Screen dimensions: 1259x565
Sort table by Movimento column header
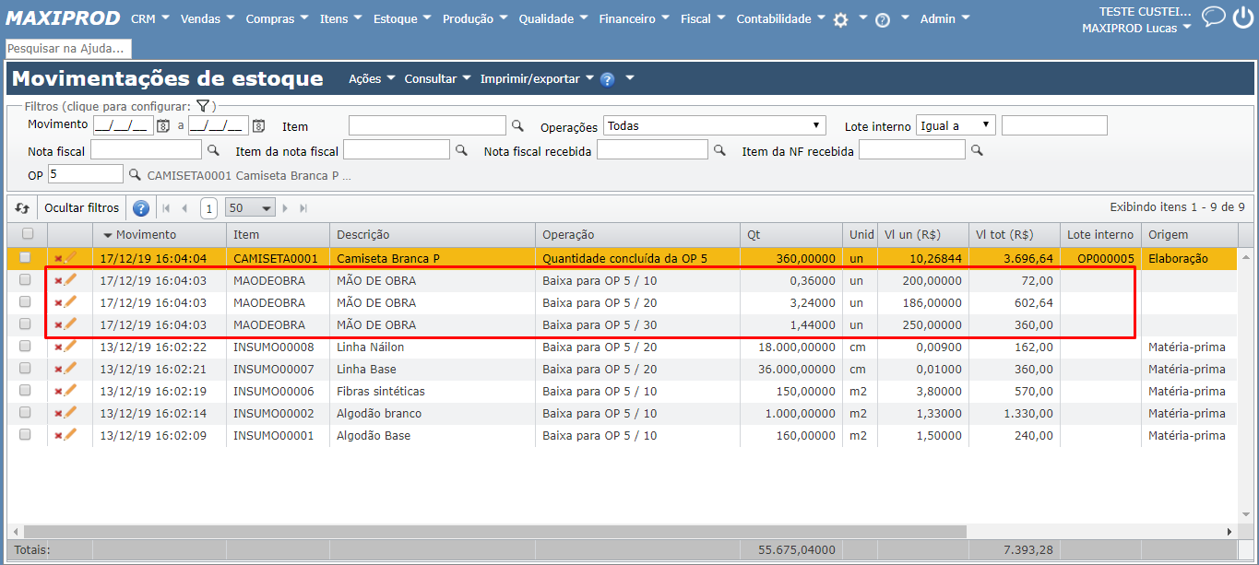pos(145,234)
